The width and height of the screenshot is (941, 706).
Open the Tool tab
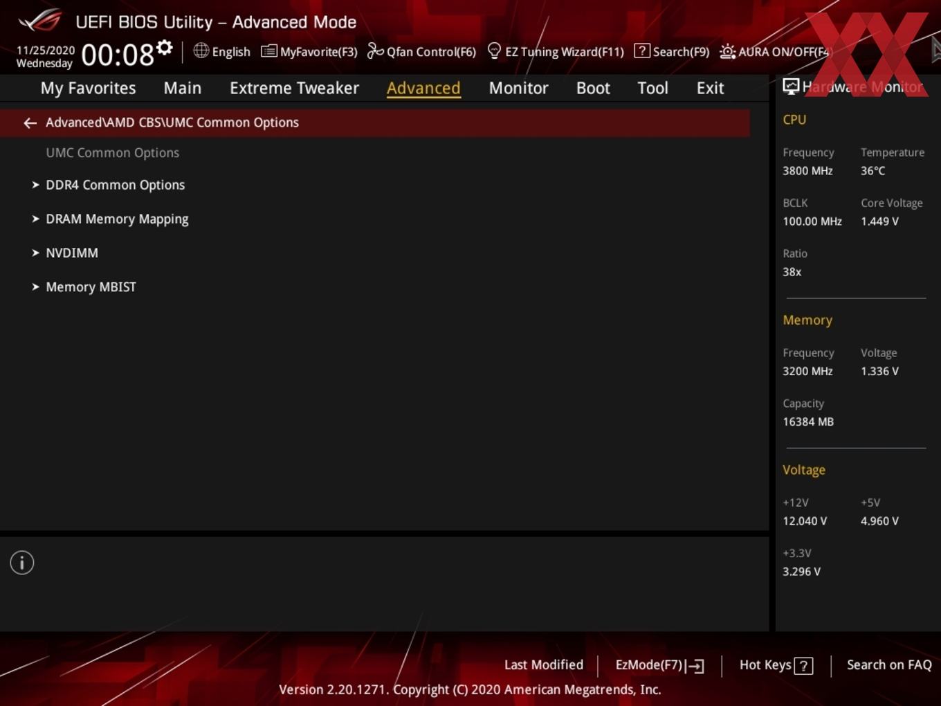652,88
